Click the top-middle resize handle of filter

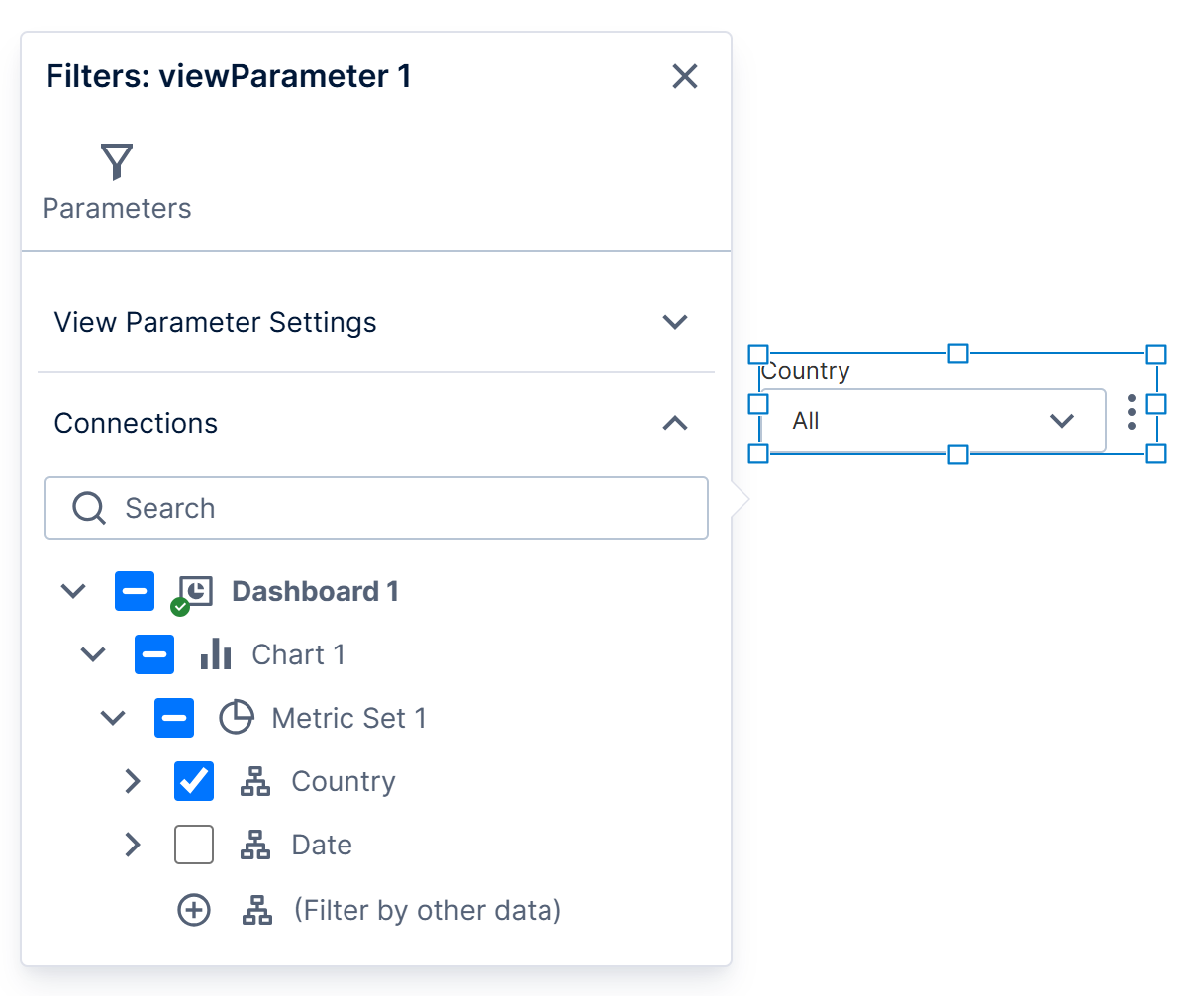pyautogui.click(x=958, y=353)
